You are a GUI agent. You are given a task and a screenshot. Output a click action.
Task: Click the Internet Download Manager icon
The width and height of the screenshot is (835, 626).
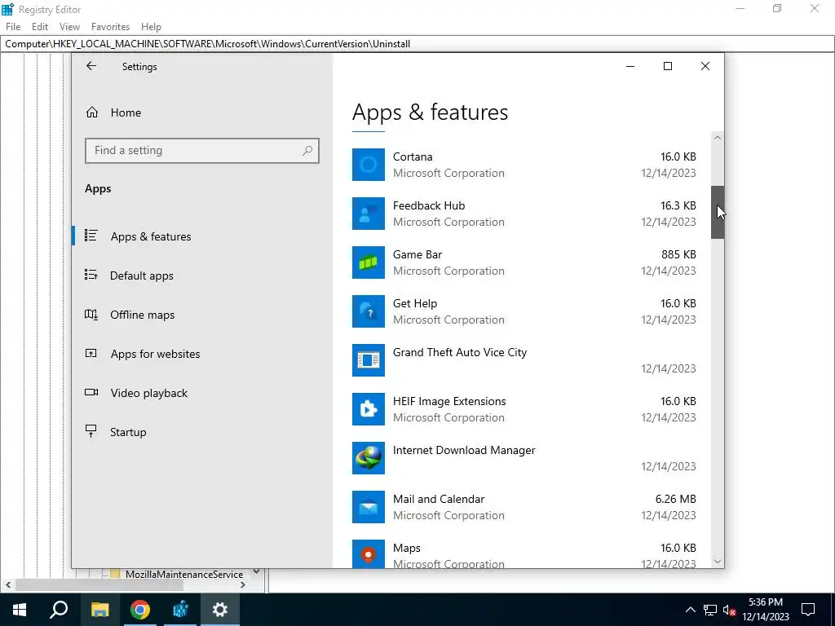coord(368,458)
